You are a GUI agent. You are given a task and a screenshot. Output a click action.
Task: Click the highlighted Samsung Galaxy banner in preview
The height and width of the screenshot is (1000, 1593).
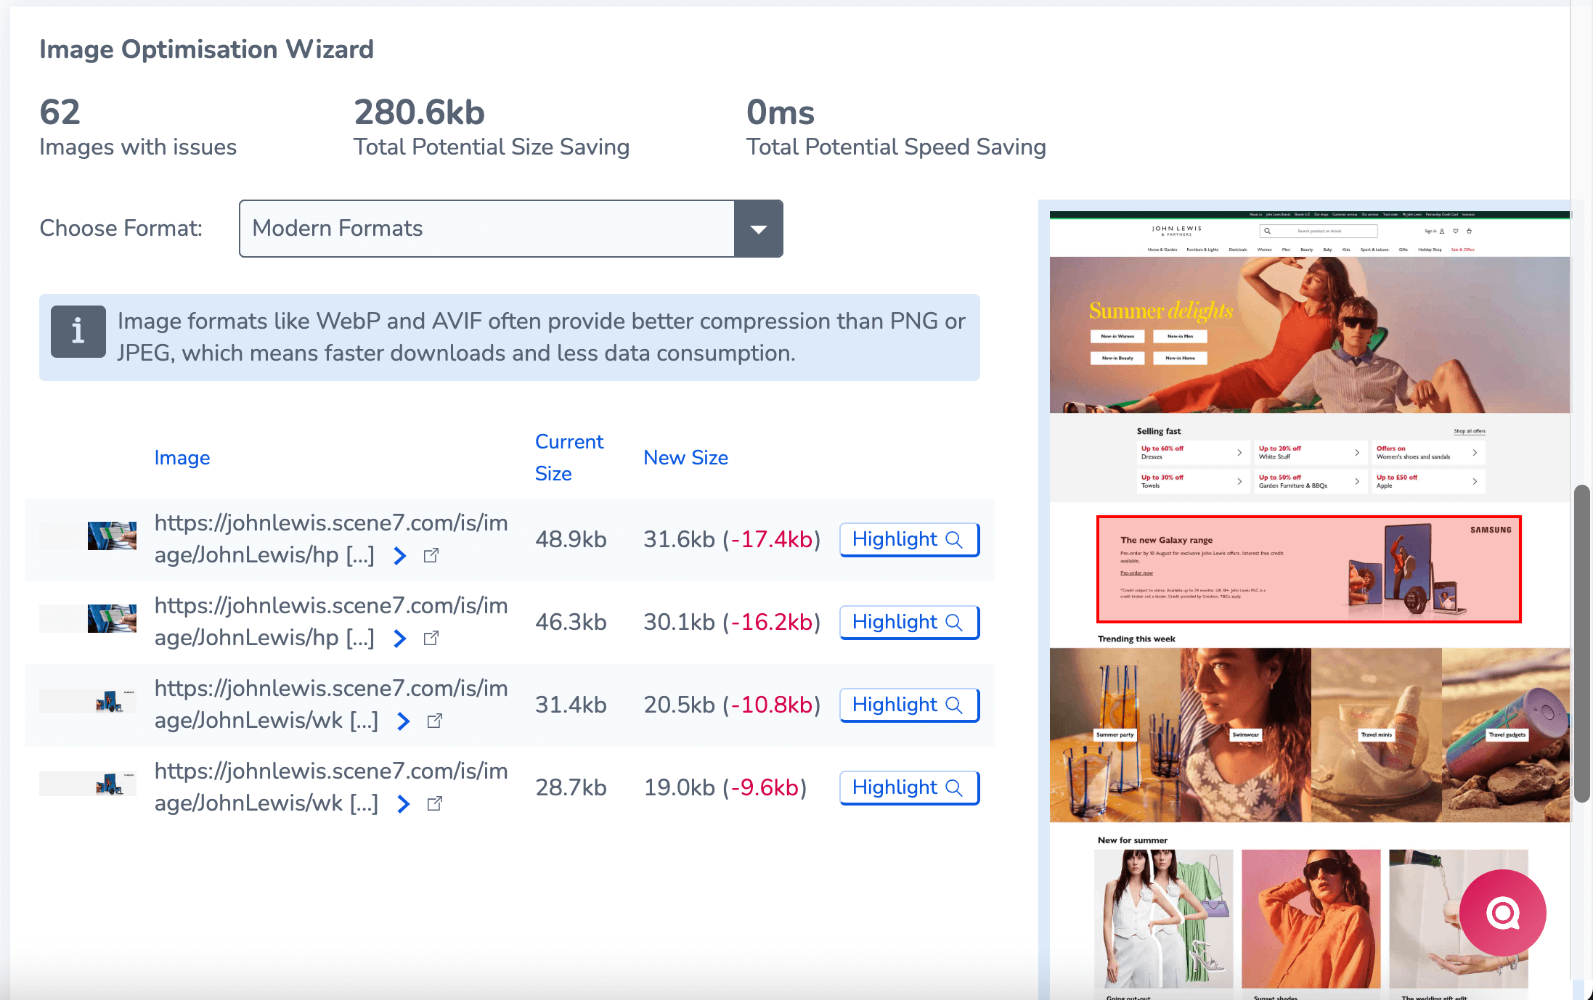point(1308,569)
